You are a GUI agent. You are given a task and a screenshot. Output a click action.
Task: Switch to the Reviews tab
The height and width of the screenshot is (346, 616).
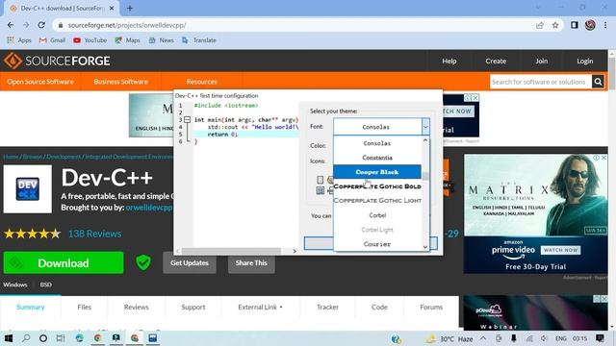pyautogui.click(x=137, y=308)
